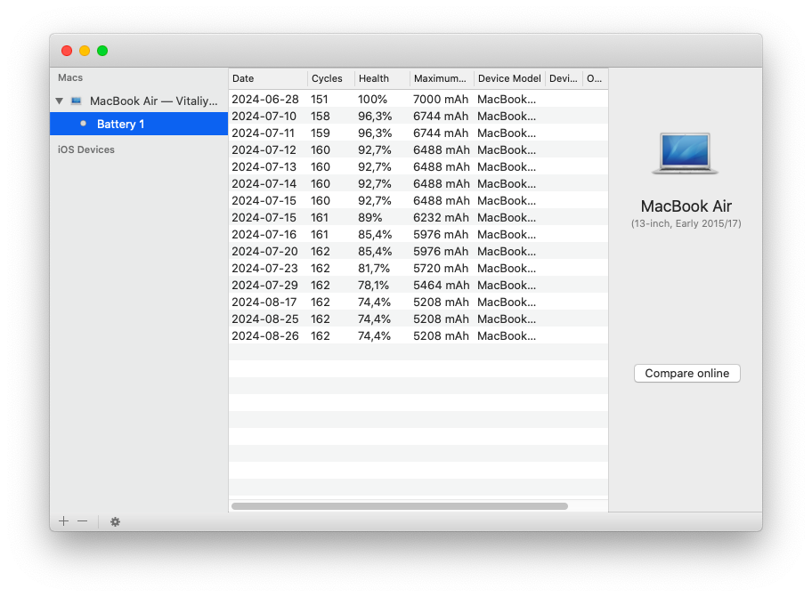
Task: Click the 151 cycles value
Action: (x=320, y=99)
